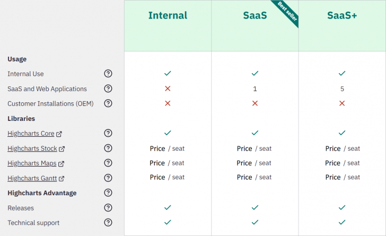
Task: Click the Best seller ribbon badge
Action: click(287, 13)
